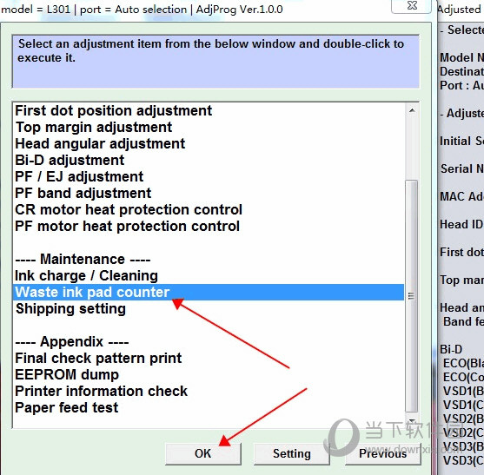484x475 pixels.
Task: Click the list scrollbar up arrow
Action: coord(412,111)
